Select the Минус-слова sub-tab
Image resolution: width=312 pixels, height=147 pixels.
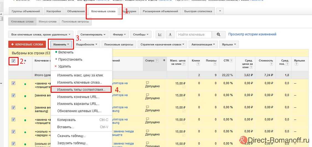(x=48, y=22)
